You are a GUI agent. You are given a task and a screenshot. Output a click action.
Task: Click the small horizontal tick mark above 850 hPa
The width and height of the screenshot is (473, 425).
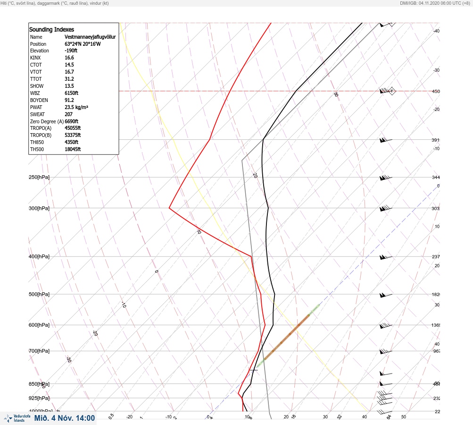253,370
